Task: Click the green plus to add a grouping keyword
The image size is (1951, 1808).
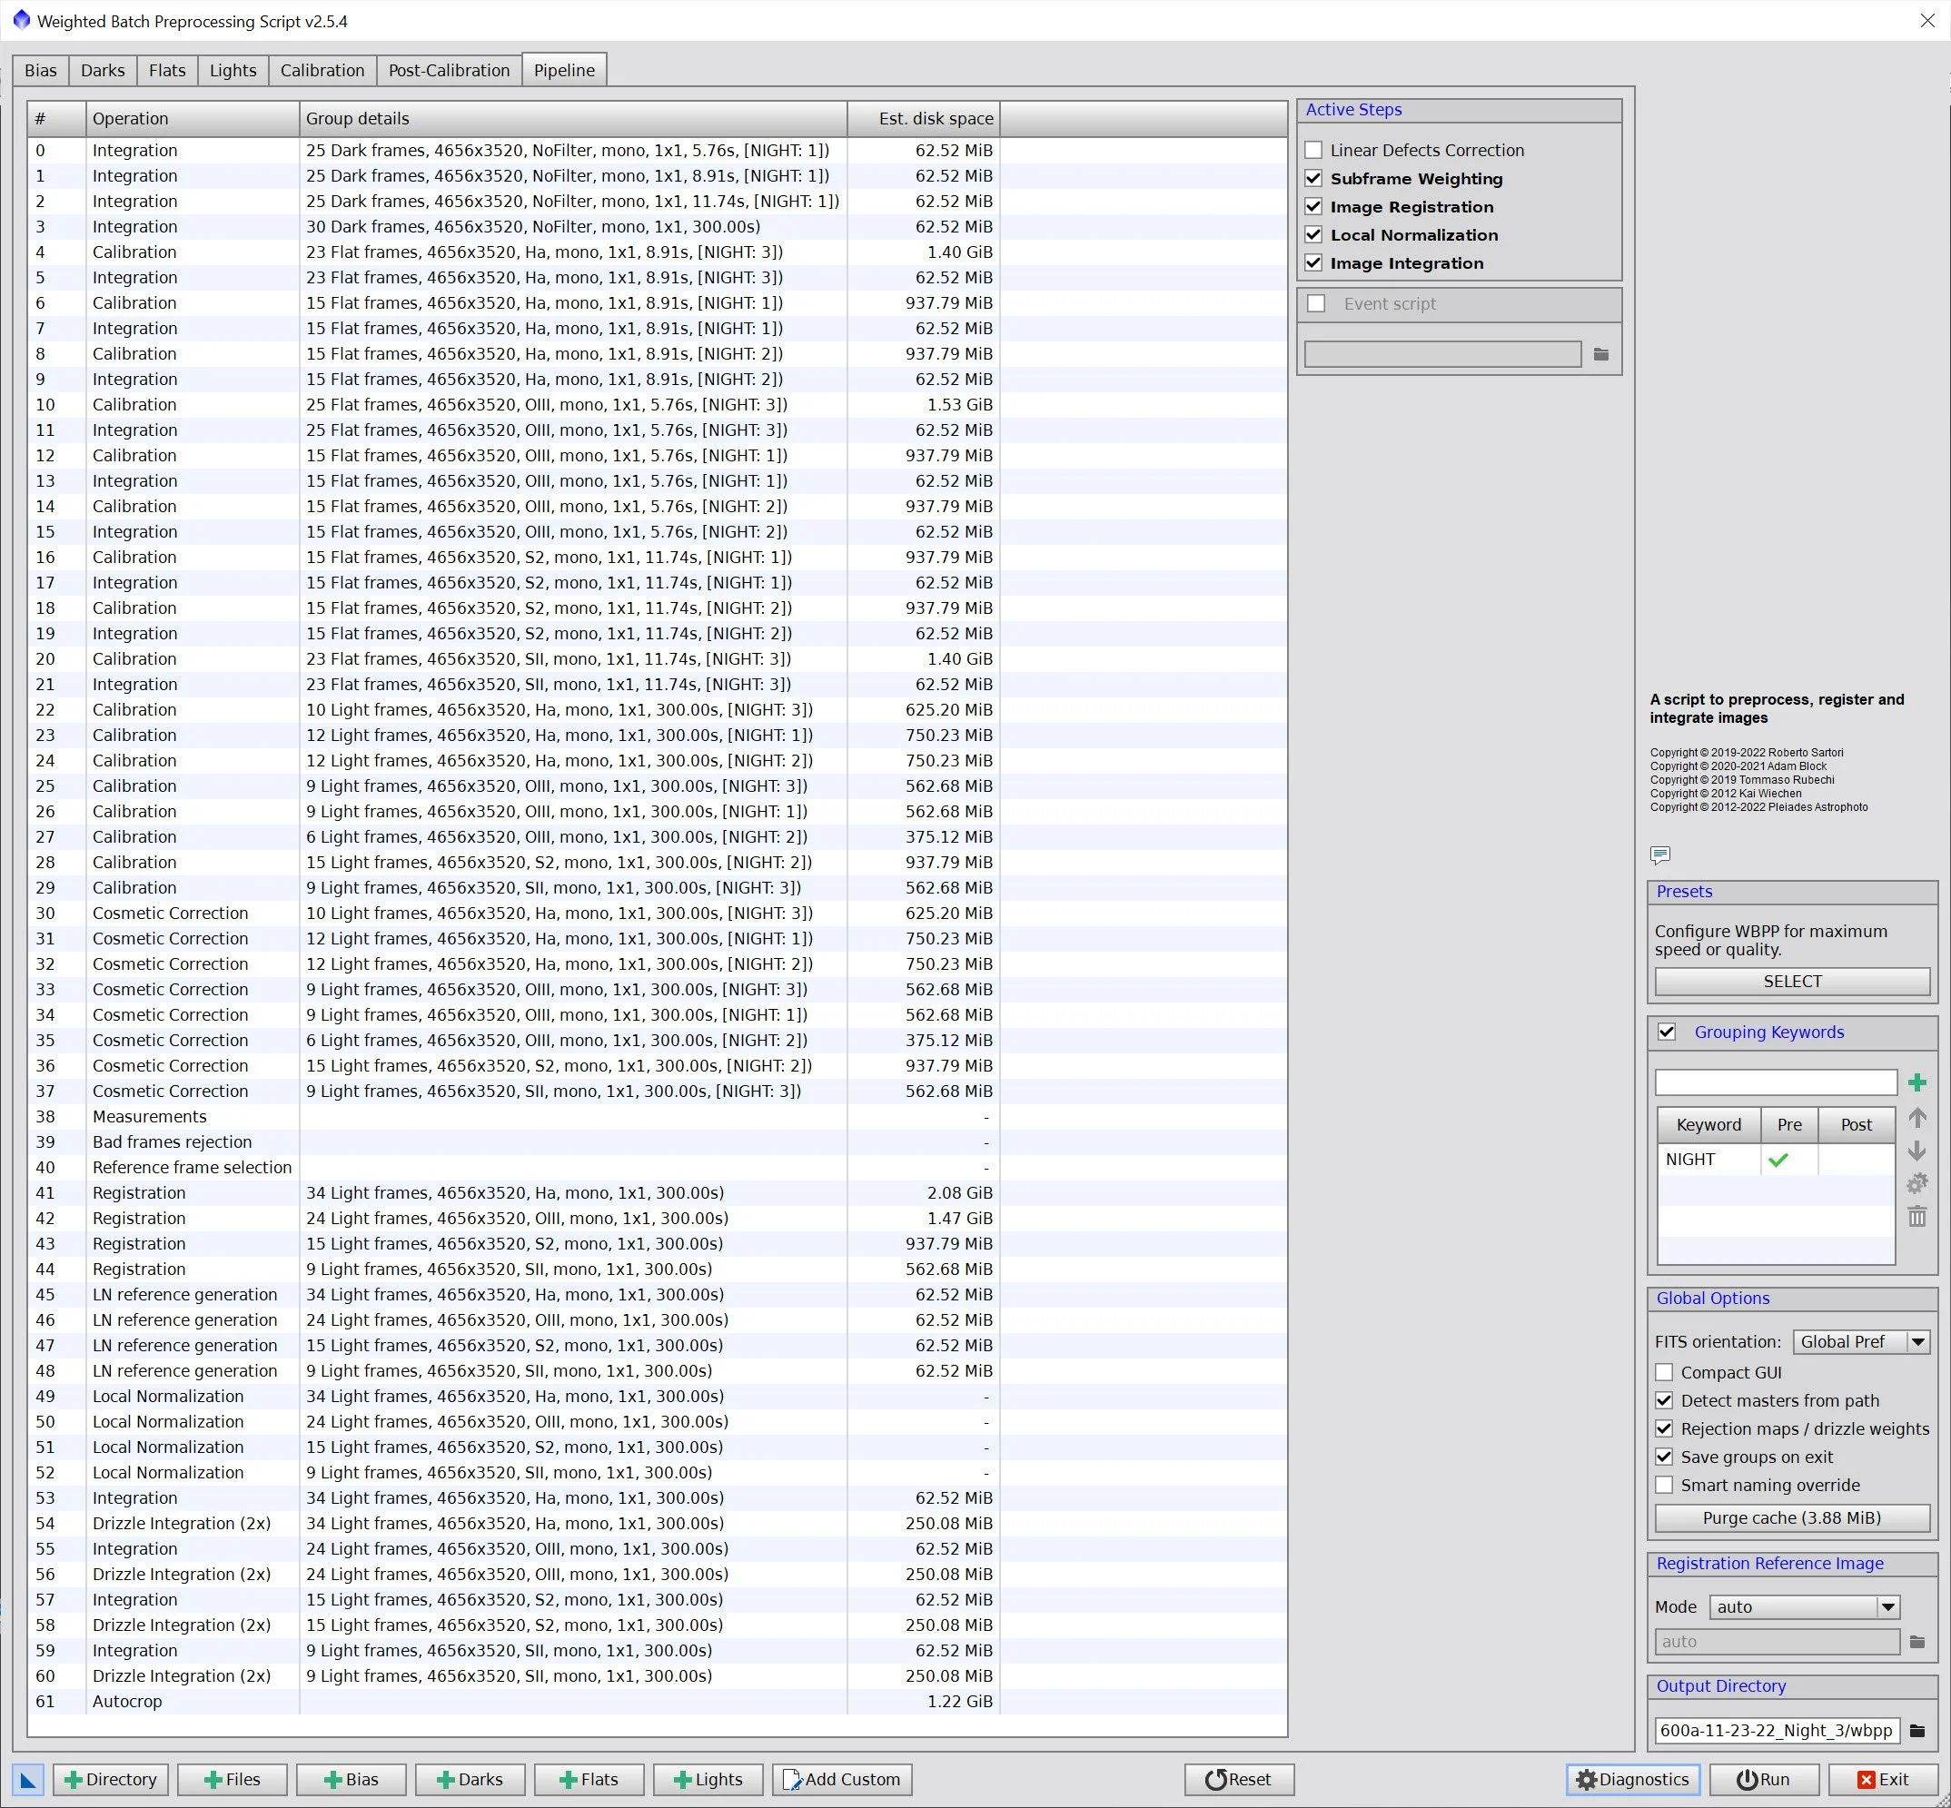Action: (1916, 1082)
